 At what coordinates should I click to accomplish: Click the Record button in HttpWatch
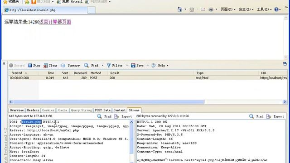point(17,65)
